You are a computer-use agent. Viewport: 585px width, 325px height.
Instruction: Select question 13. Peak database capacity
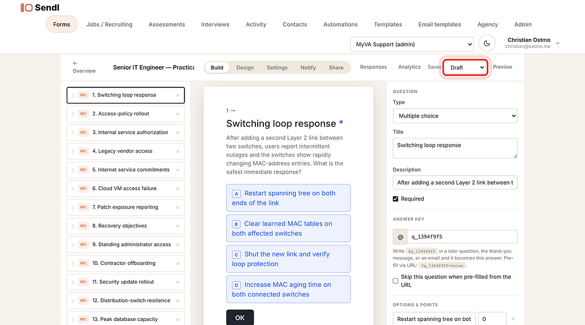(126, 319)
